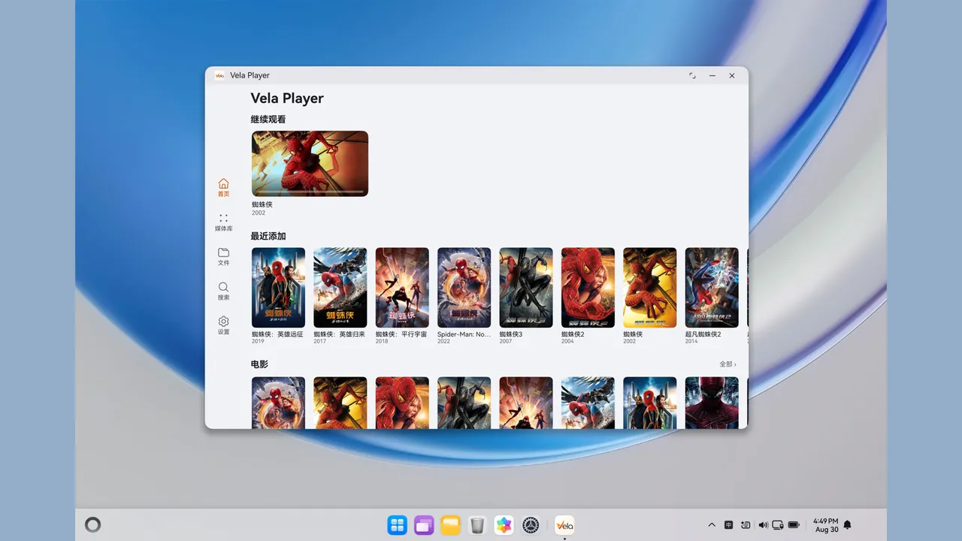Launch the colorful gallery app in taskbar
962x541 pixels.
pyautogui.click(x=504, y=525)
